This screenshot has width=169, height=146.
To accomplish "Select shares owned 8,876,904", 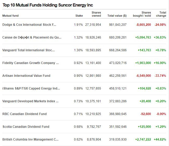I will point(94,139).
